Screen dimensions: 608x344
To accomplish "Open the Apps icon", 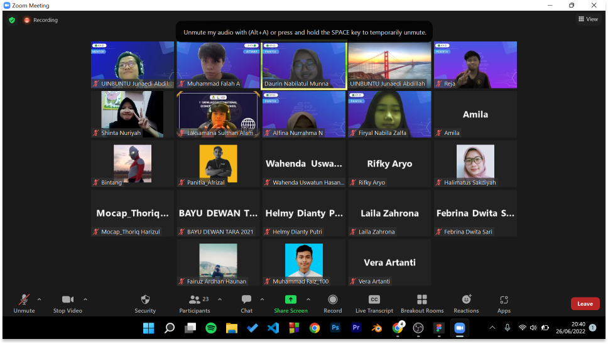I will (504, 300).
